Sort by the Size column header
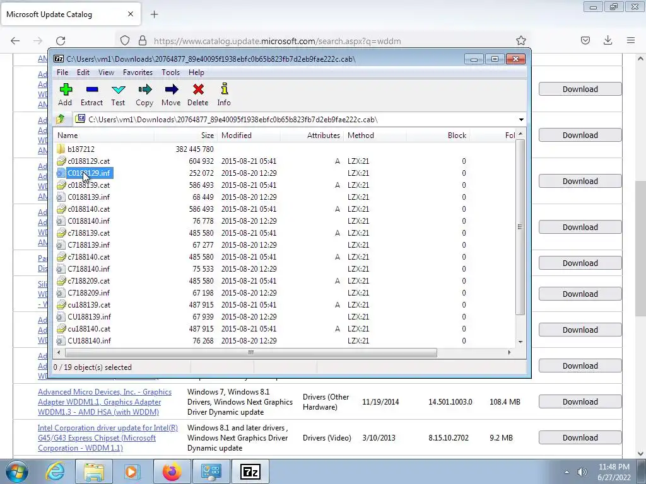646x484 pixels. tap(185, 135)
